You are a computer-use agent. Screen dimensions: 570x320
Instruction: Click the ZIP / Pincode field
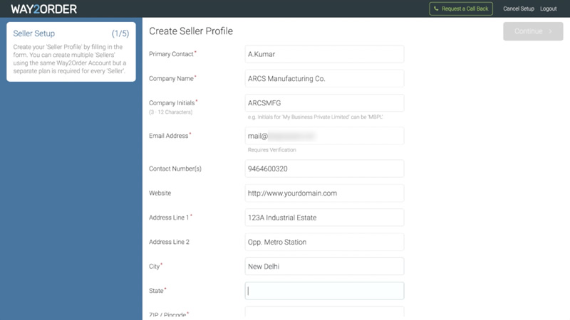(324, 312)
